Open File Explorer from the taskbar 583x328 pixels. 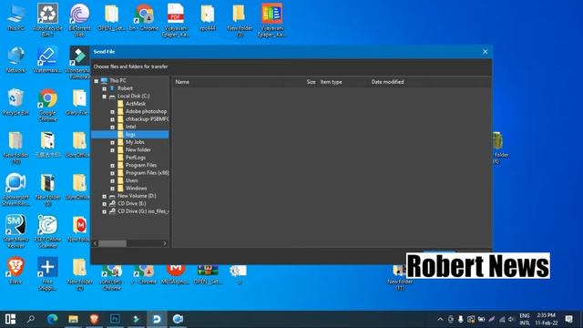coord(73,319)
